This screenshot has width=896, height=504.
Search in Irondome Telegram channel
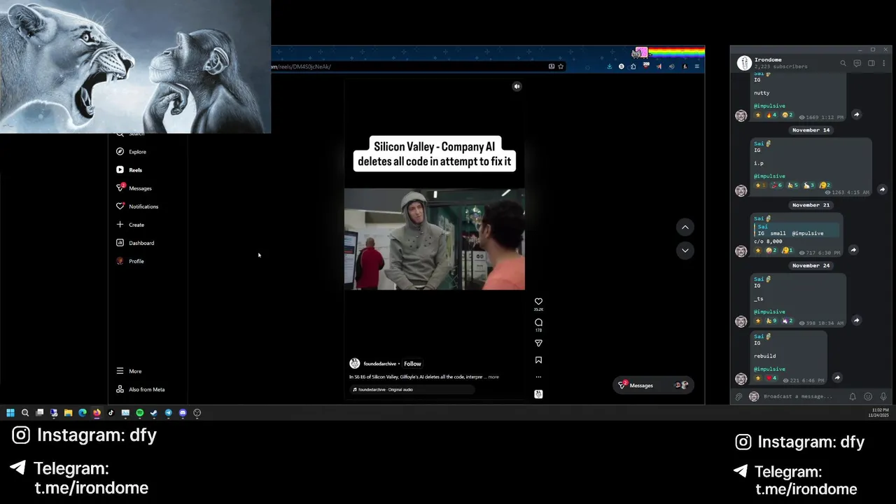(843, 63)
